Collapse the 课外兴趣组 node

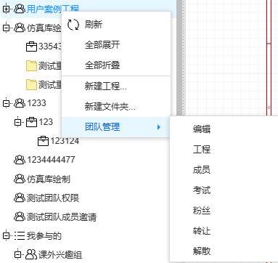point(18,254)
